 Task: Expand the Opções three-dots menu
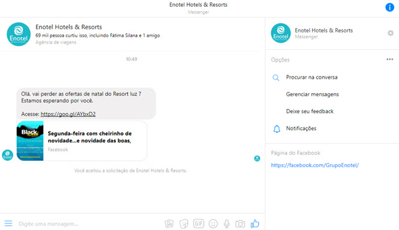[x=390, y=59]
